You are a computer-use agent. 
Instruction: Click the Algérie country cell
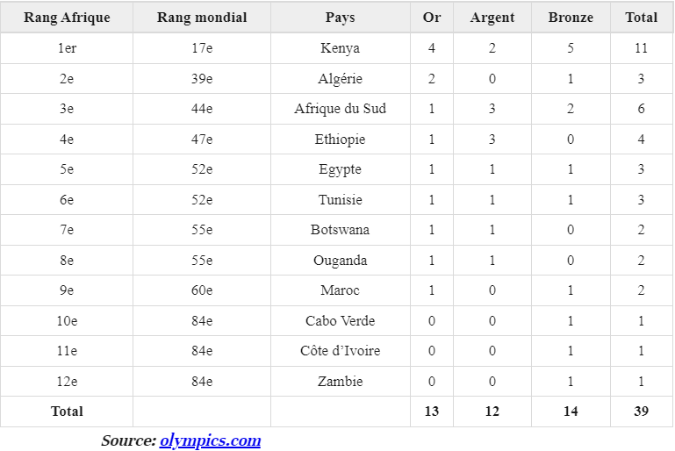(340, 79)
